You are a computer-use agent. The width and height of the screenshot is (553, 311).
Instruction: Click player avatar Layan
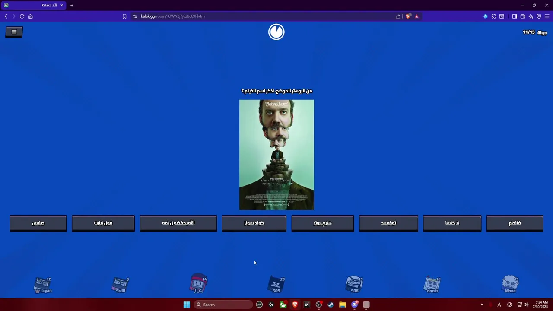[x=43, y=285]
